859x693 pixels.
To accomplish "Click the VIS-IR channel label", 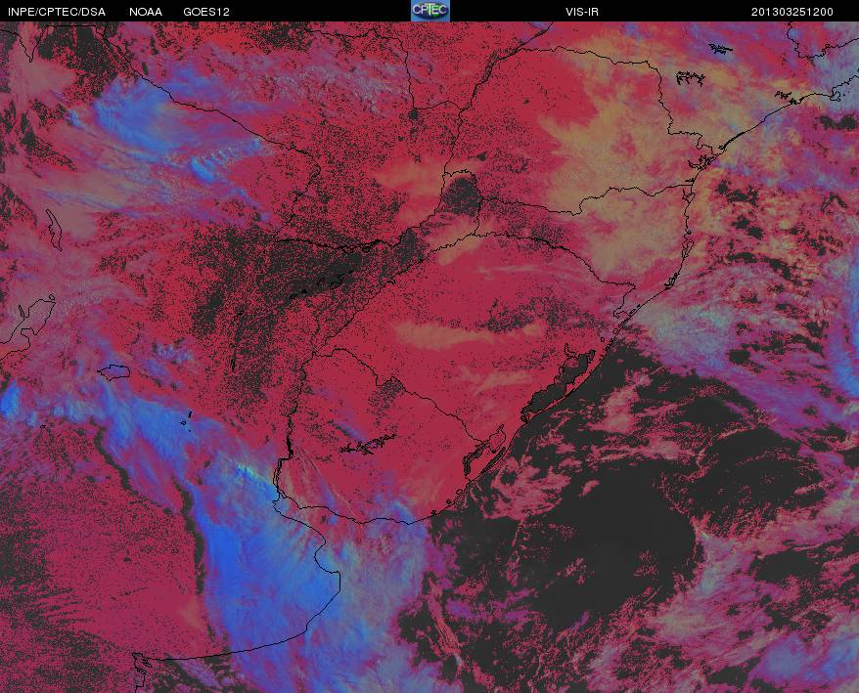I will pos(582,12).
